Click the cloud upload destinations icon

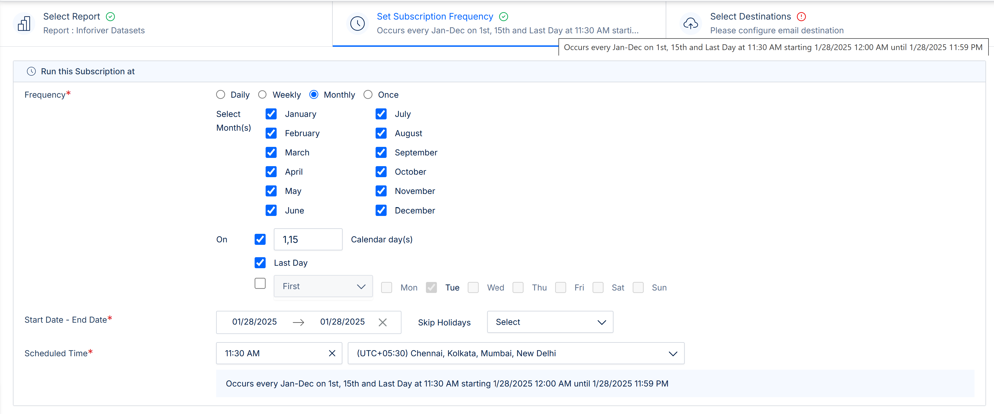690,23
